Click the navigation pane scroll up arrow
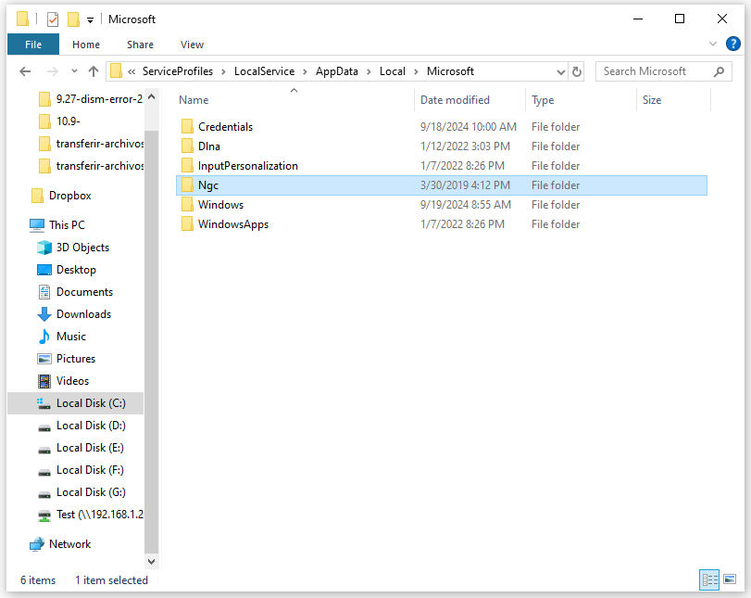Screen dimensions: 751x598 click(151, 96)
